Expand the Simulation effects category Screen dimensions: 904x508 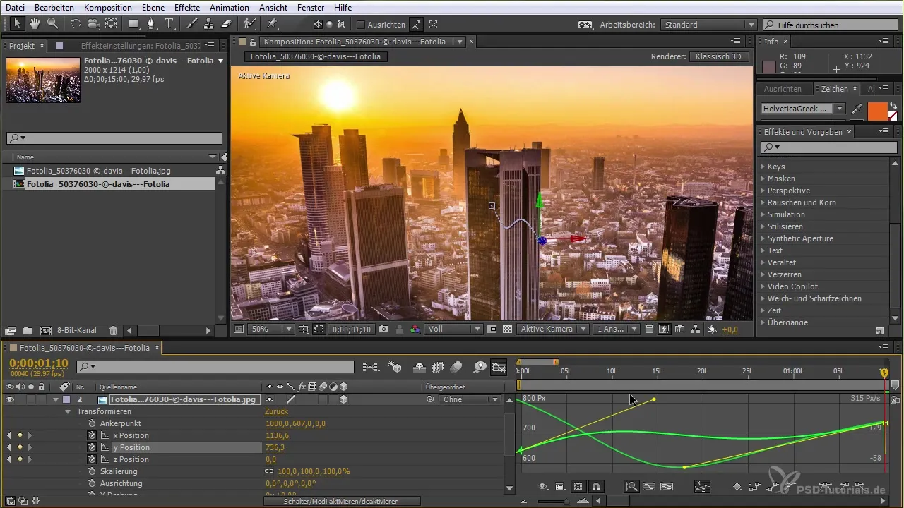(763, 214)
